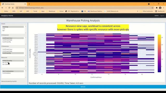This screenshot has width=166, height=93.
Task: Click the Y Dimension list scroll-up arrow
Action: click(x=26, y=49)
